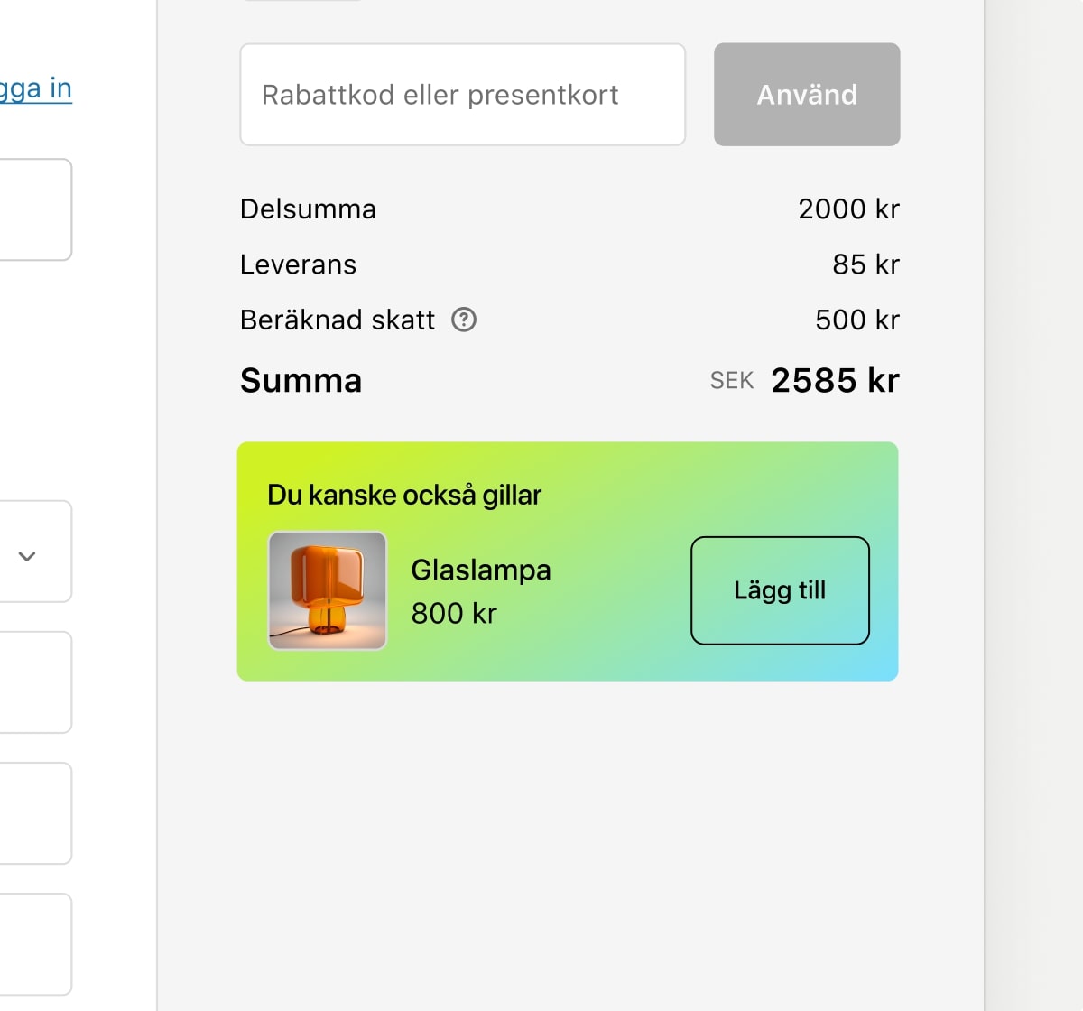Open the Logga in link
Viewport: 1083px width, 1011px height.
[x=36, y=88]
